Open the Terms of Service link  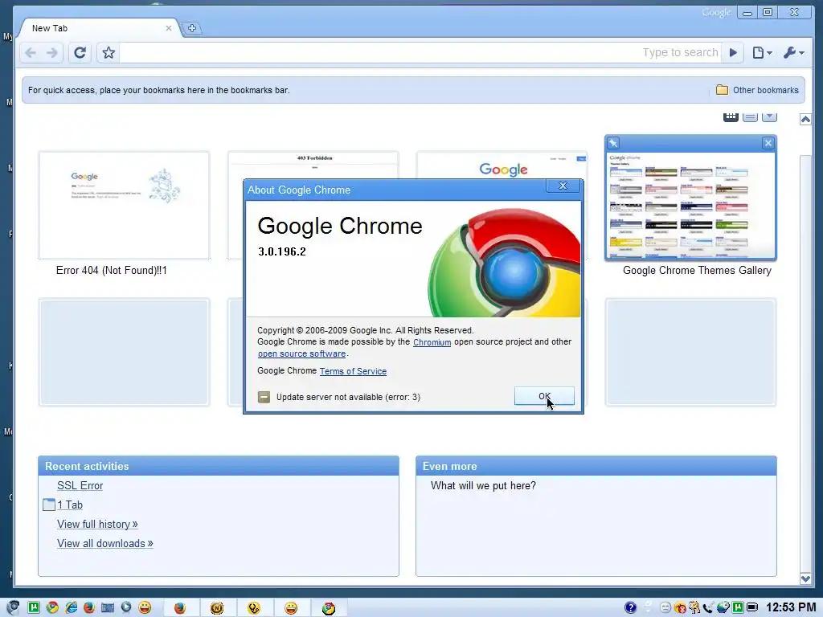click(353, 371)
